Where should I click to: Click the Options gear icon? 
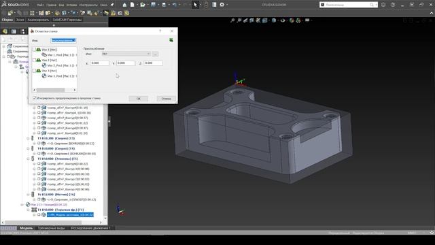point(222,5)
